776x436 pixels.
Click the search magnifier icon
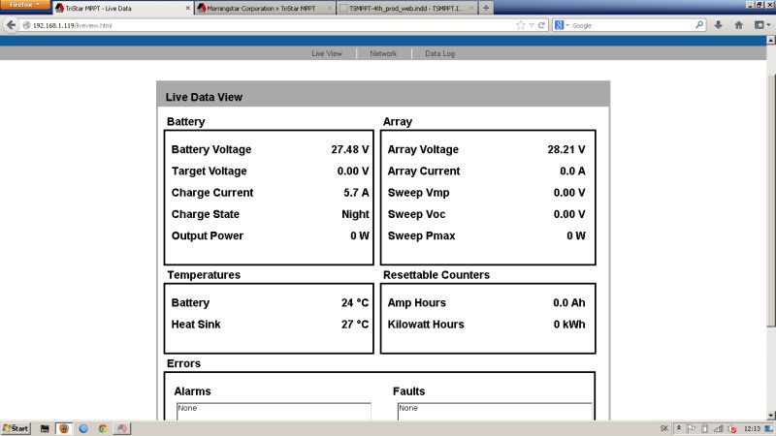coord(699,25)
